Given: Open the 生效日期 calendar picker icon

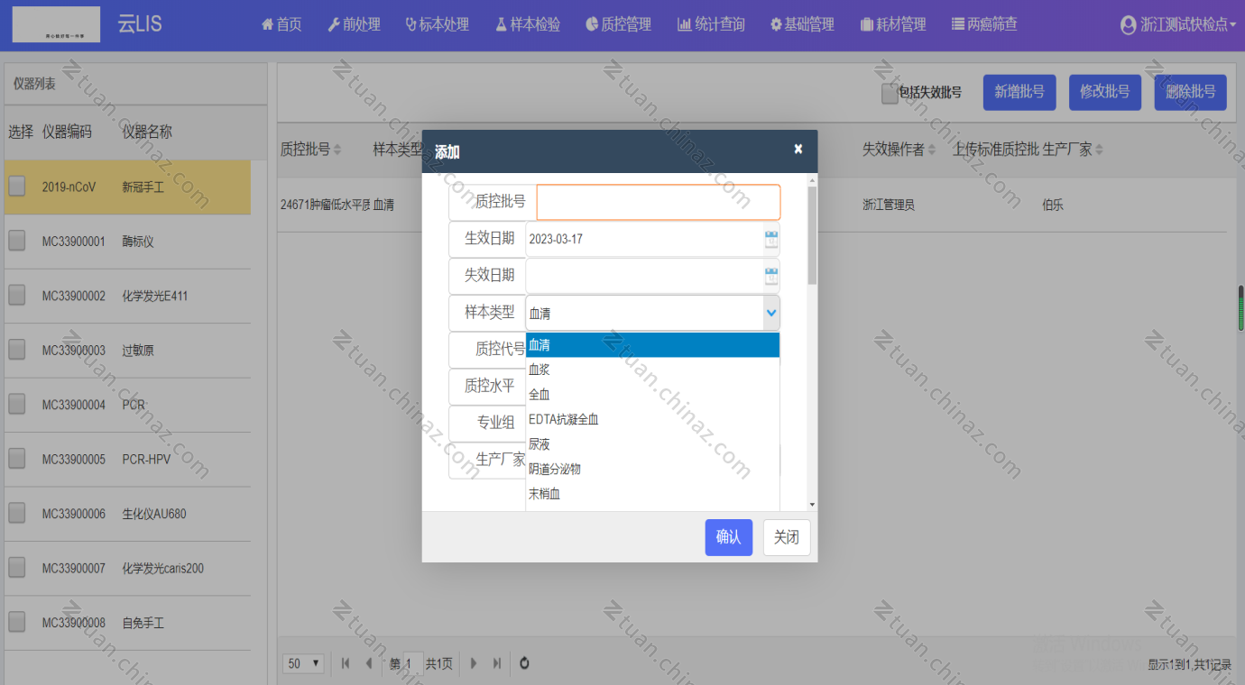Looking at the screenshot, I should [x=771, y=239].
